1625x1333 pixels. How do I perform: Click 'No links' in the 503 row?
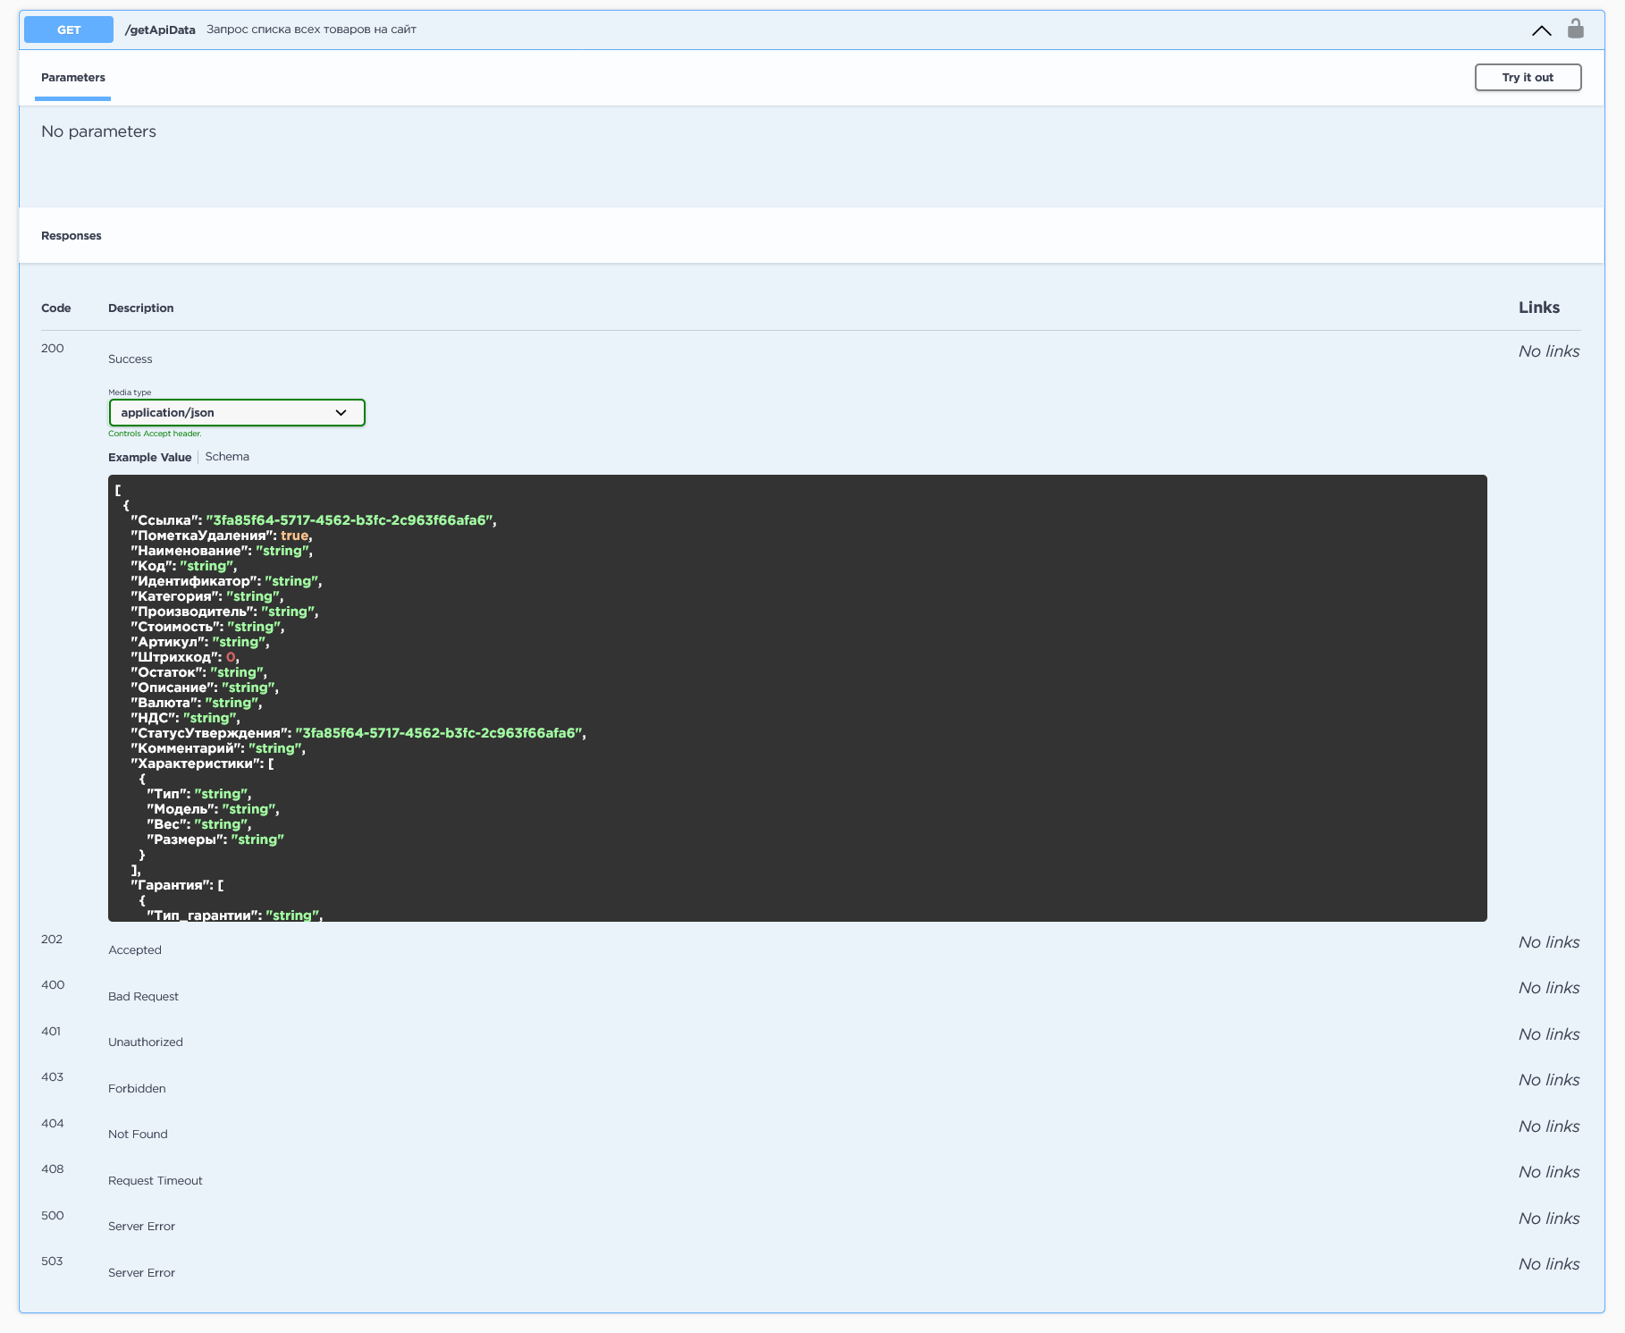1549,1264
